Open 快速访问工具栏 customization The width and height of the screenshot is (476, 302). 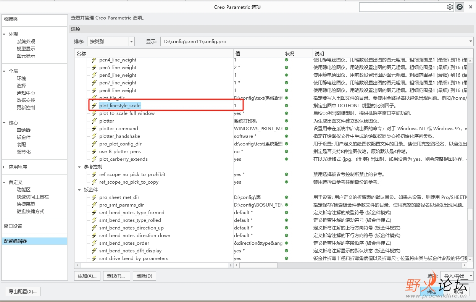(x=33, y=197)
